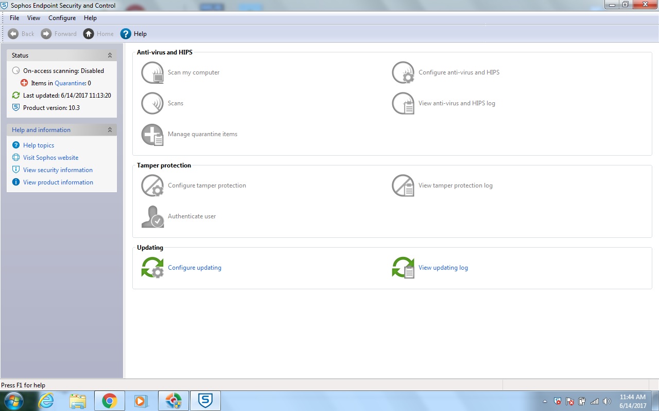Click the Help topics question icon

[x=16, y=145]
